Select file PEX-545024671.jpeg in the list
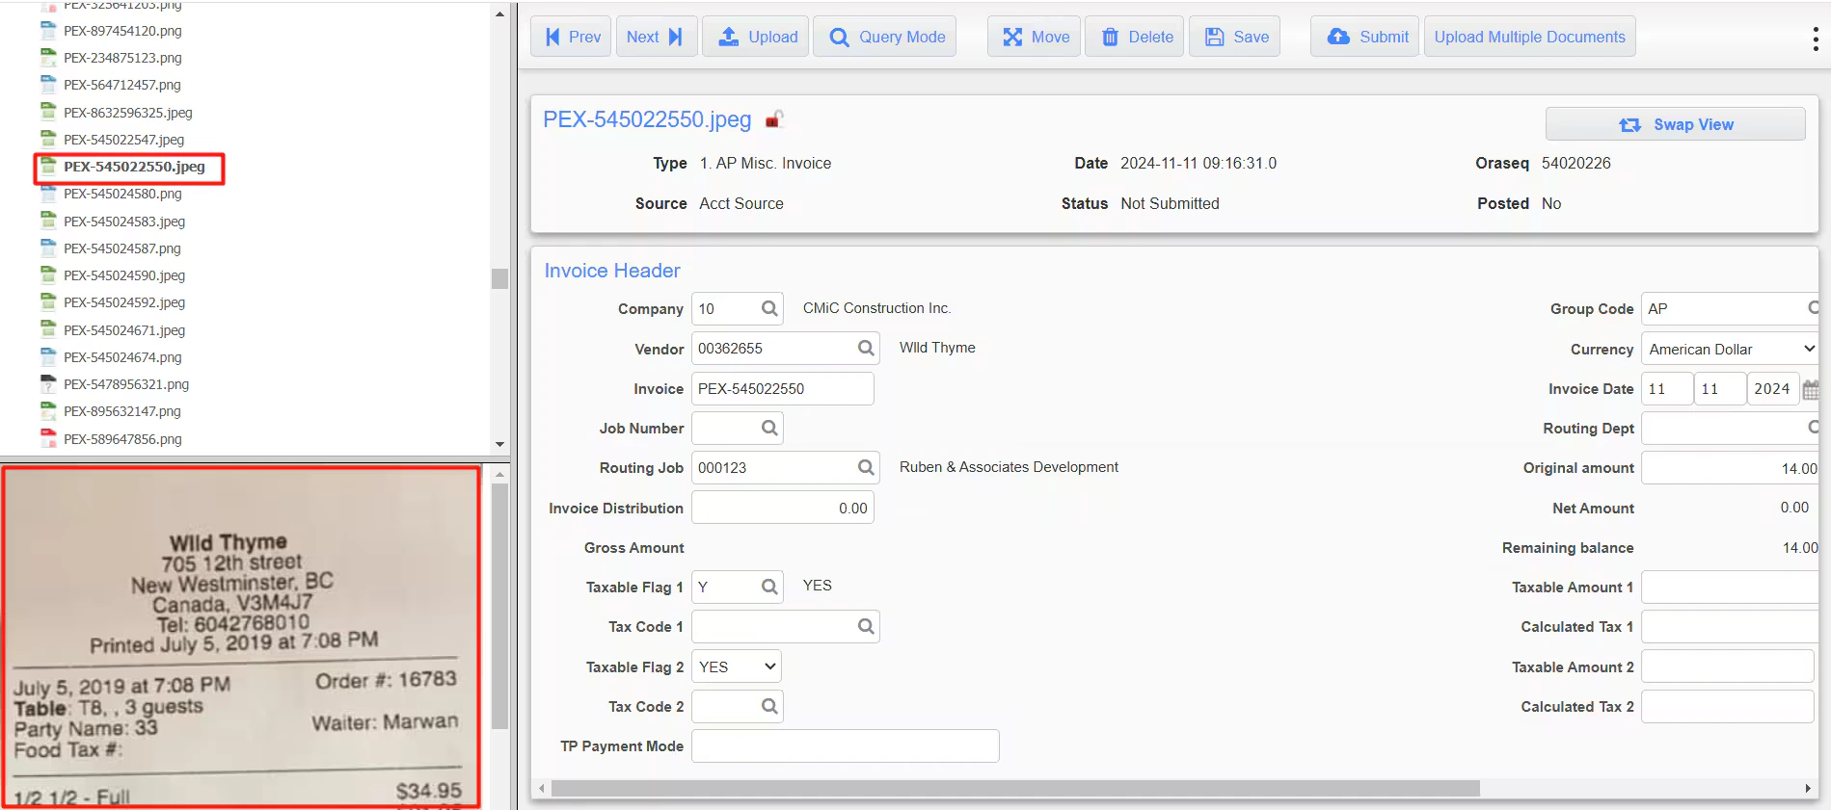 tap(124, 330)
